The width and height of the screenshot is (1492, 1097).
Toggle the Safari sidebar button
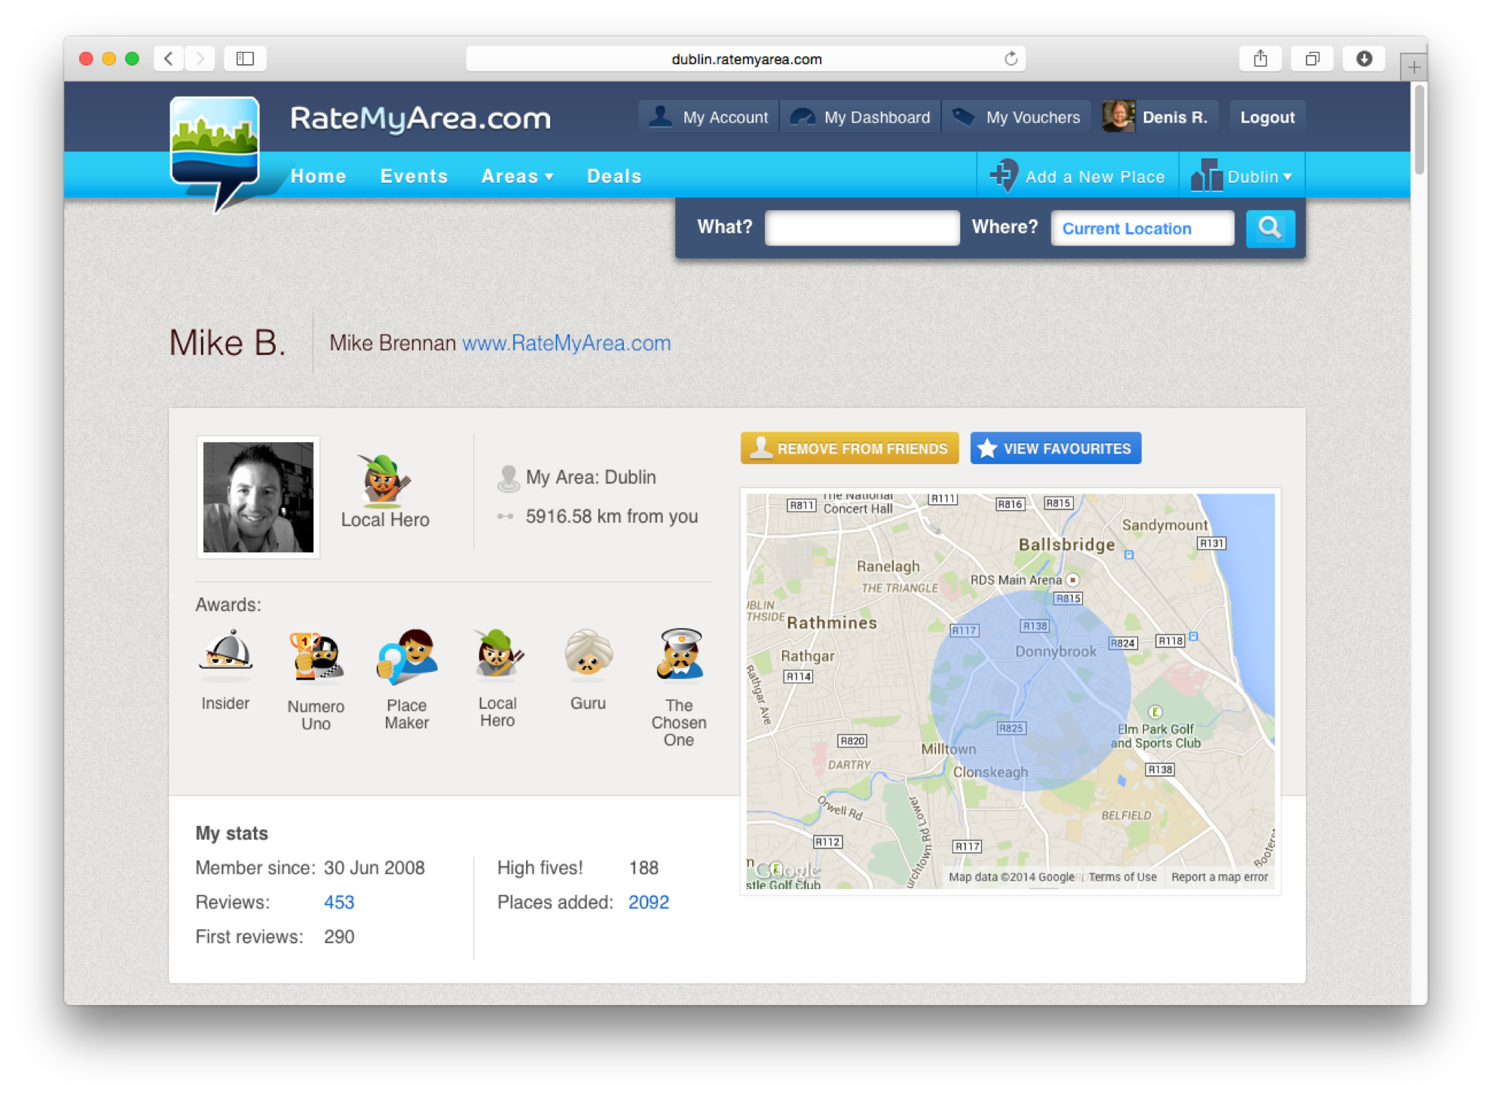245,59
